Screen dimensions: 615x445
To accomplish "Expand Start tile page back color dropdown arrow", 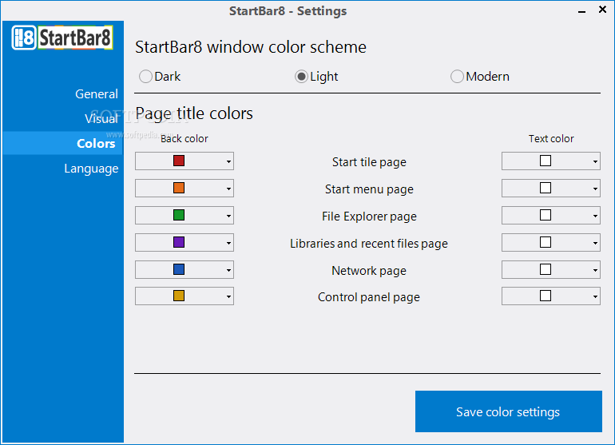I will [228, 161].
